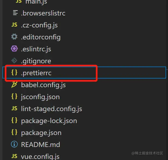Open the main.js file
This screenshot has width=168, height=160.
(36, 2)
